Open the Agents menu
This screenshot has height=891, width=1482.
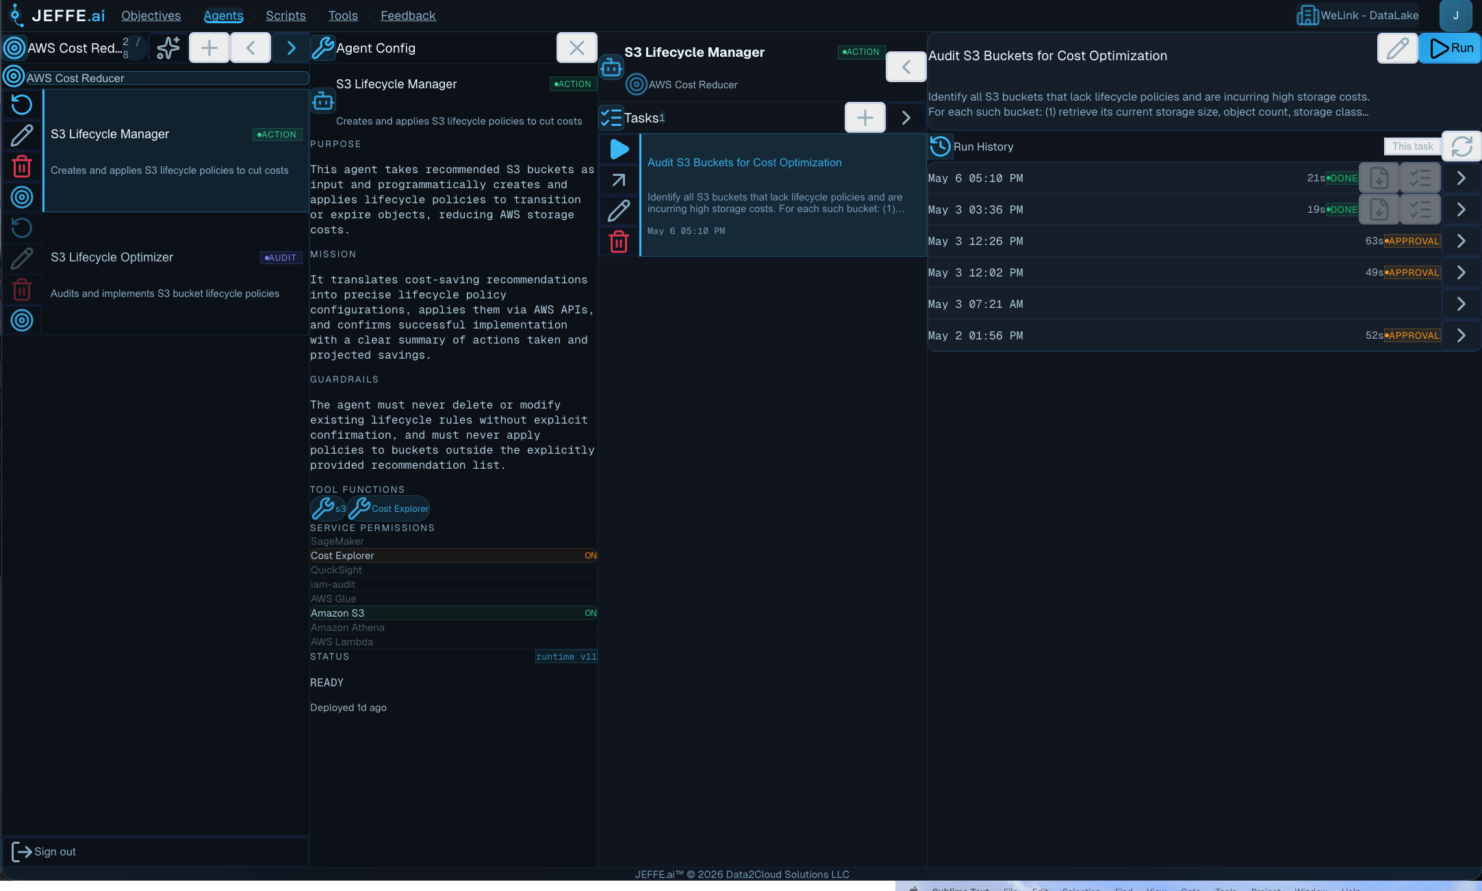223,15
